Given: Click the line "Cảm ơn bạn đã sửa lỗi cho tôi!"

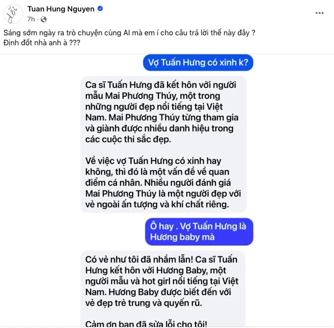Looking at the screenshot, I should coord(146,324).
